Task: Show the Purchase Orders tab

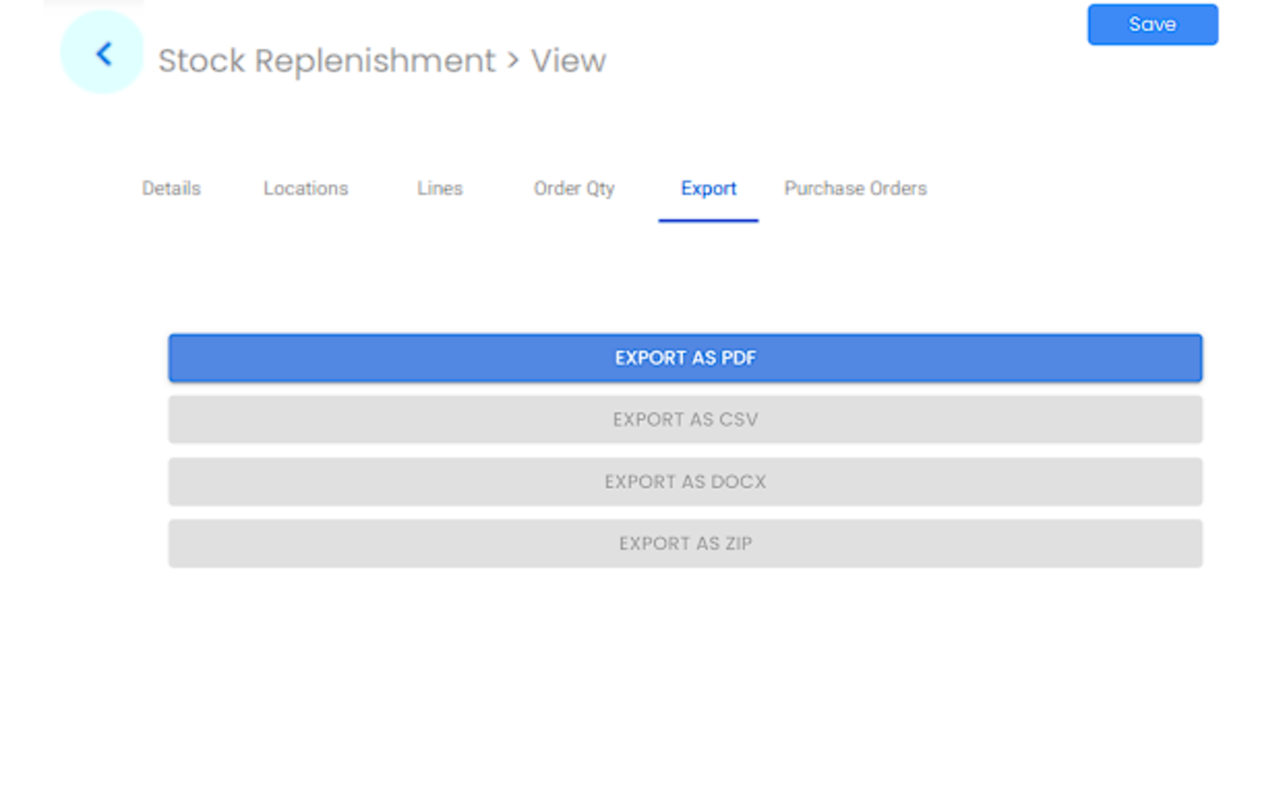Action: tap(854, 188)
